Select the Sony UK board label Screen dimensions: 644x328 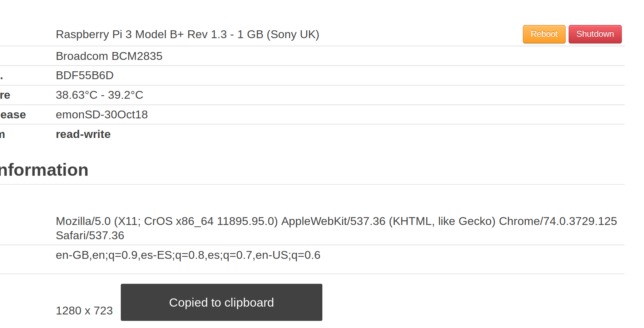tap(294, 34)
